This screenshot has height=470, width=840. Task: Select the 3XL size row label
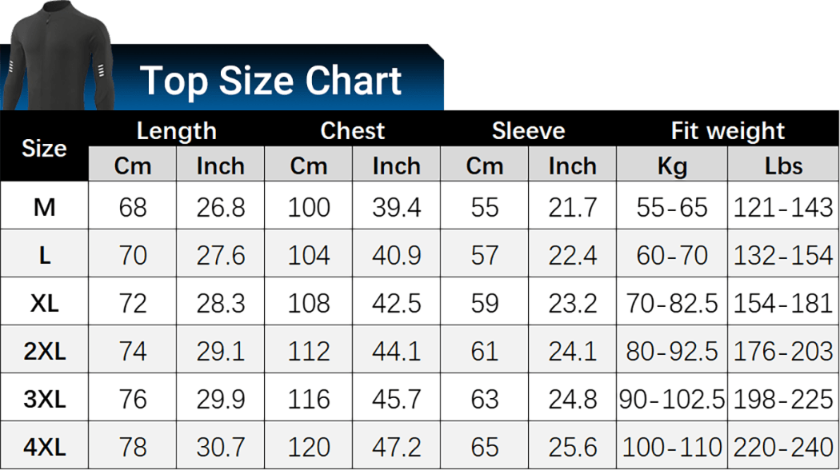tap(44, 399)
